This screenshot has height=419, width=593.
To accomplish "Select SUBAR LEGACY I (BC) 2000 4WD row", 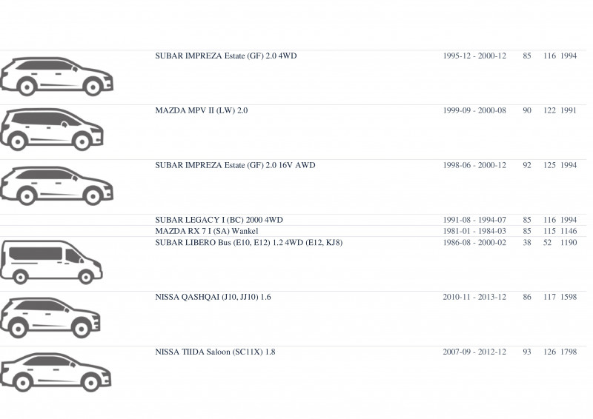I will tap(293, 220).
